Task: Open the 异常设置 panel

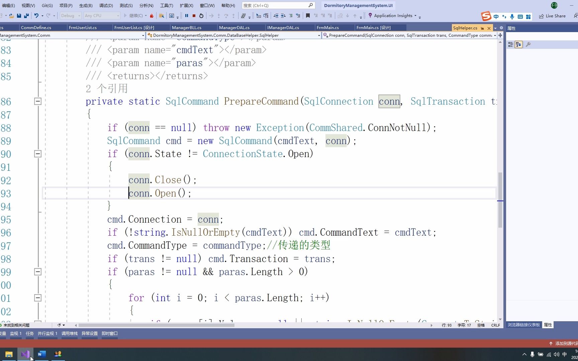Action: click(x=89, y=333)
